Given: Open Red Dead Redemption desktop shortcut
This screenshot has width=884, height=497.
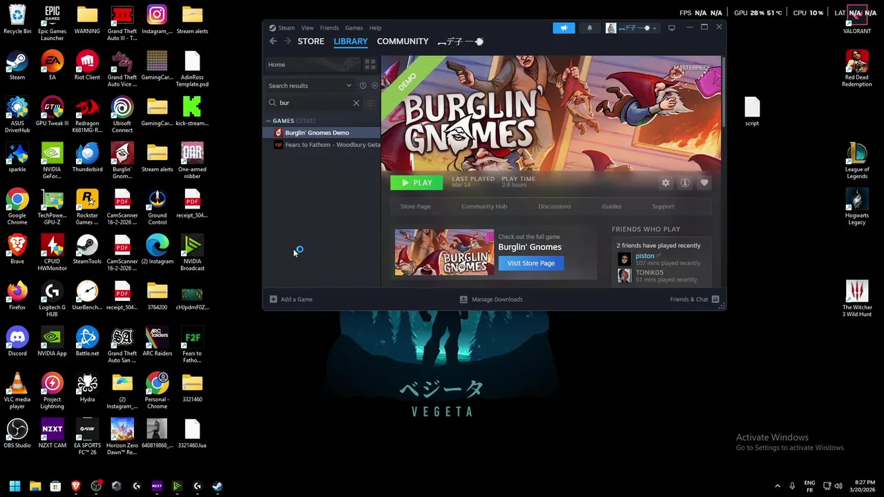Looking at the screenshot, I should pyautogui.click(x=857, y=68).
